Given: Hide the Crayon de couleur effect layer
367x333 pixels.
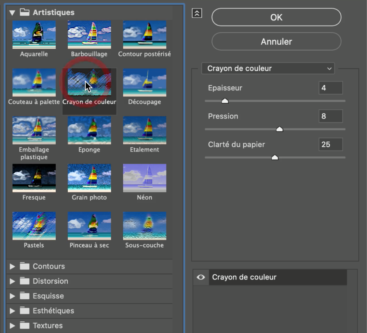Looking at the screenshot, I should (201, 277).
